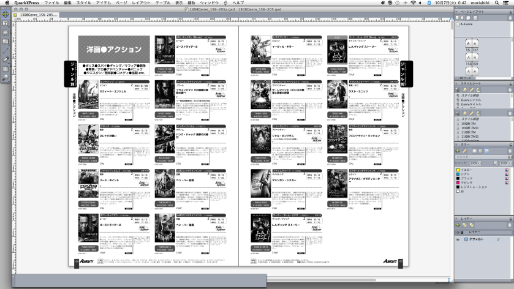Click blank single page icon in Page Layout panel
The width and height of the screenshot is (514, 289).
click(458, 18)
